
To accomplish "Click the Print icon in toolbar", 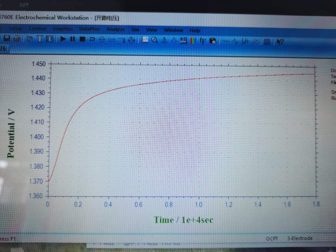I will click(x=16, y=38).
